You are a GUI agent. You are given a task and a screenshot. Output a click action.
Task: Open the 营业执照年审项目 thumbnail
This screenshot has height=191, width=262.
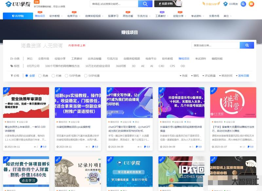26,102
